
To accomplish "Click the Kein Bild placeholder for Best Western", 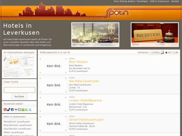I will pos(53,66).
